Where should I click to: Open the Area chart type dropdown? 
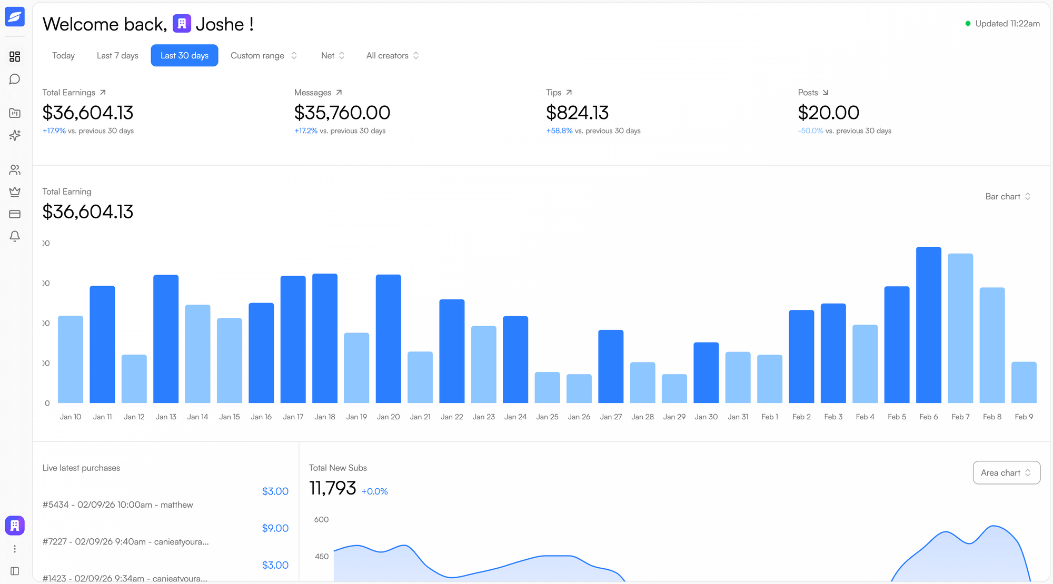(x=1006, y=472)
